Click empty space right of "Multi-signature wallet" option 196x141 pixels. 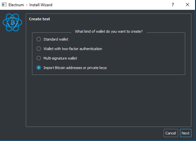point(137,58)
